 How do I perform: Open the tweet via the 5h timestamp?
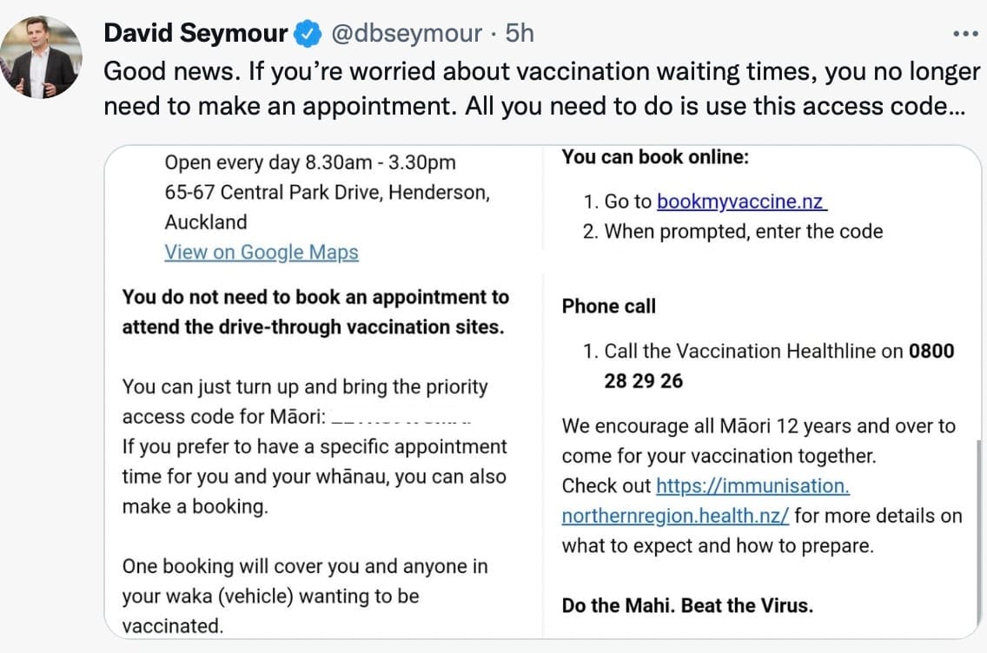point(520,34)
